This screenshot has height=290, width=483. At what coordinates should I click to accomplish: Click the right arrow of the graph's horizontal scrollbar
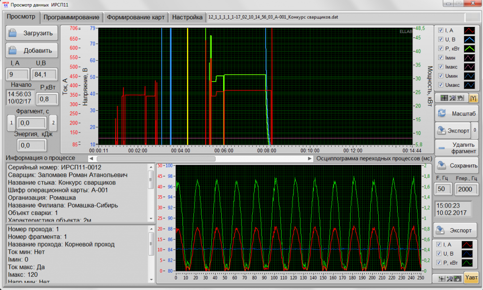point(310,158)
